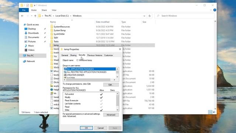Image resolution: width=236 pixels, height=133 pixels.
Task: Sort by Size column header
Action: pos(144,22)
